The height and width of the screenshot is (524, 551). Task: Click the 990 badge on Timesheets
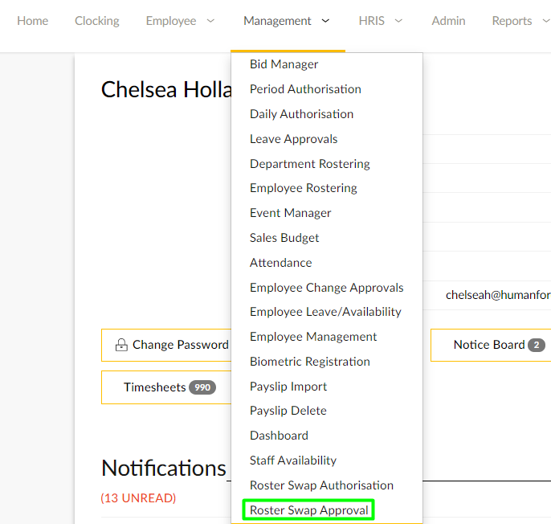[202, 387]
